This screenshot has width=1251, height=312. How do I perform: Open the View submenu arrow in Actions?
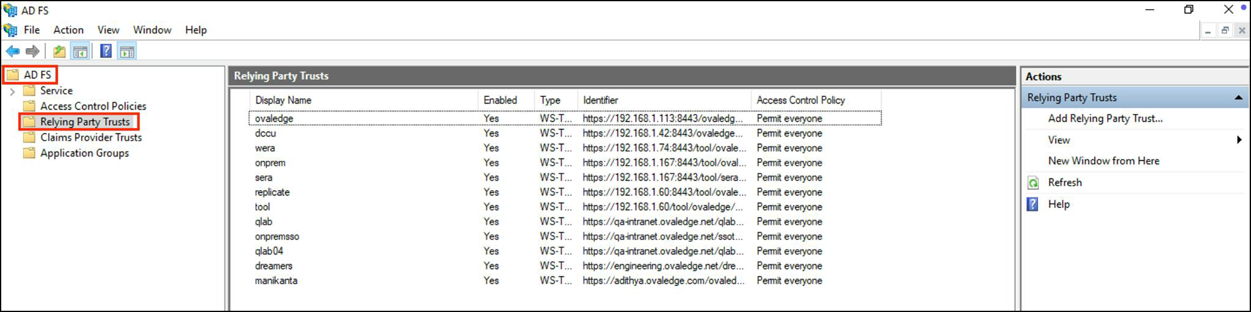(1238, 140)
